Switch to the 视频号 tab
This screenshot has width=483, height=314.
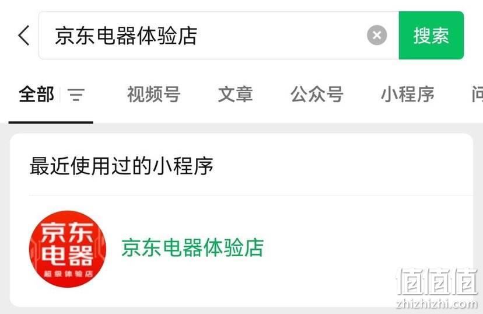click(x=154, y=95)
